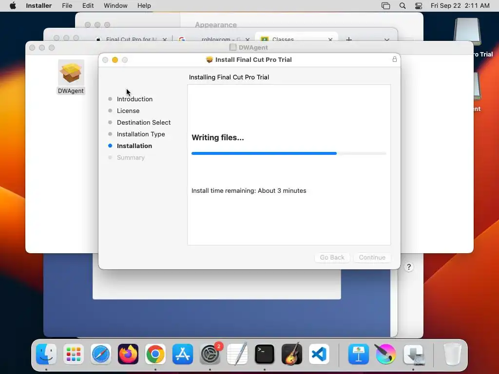The image size is (499, 374).
Task: Open Google Chrome from the Dock
Action: point(155,354)
